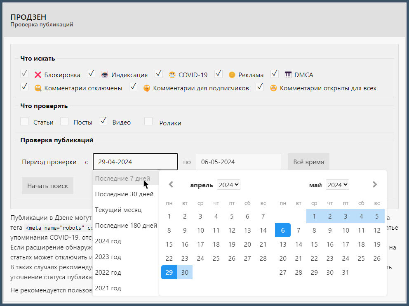Toggle the Блокировка checkbox
The image size is (409, 306).
point(24,74)
